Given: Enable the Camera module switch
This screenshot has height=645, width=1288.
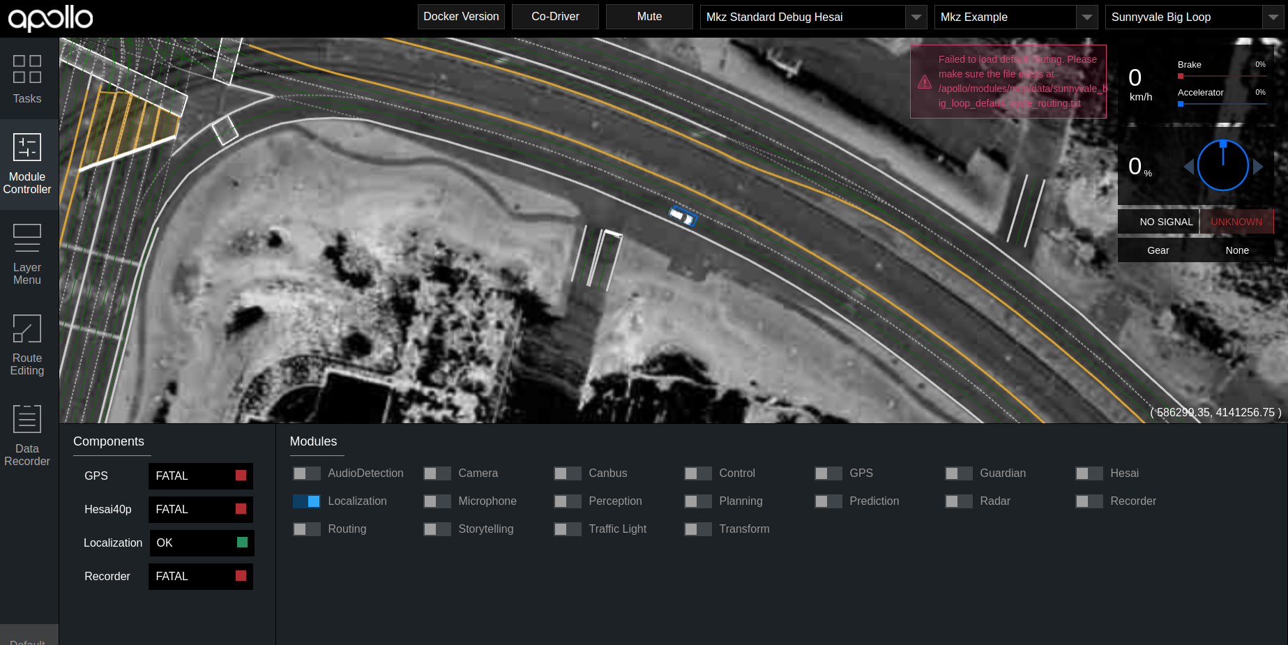Looking at the screenshot, I should (437, 473).
